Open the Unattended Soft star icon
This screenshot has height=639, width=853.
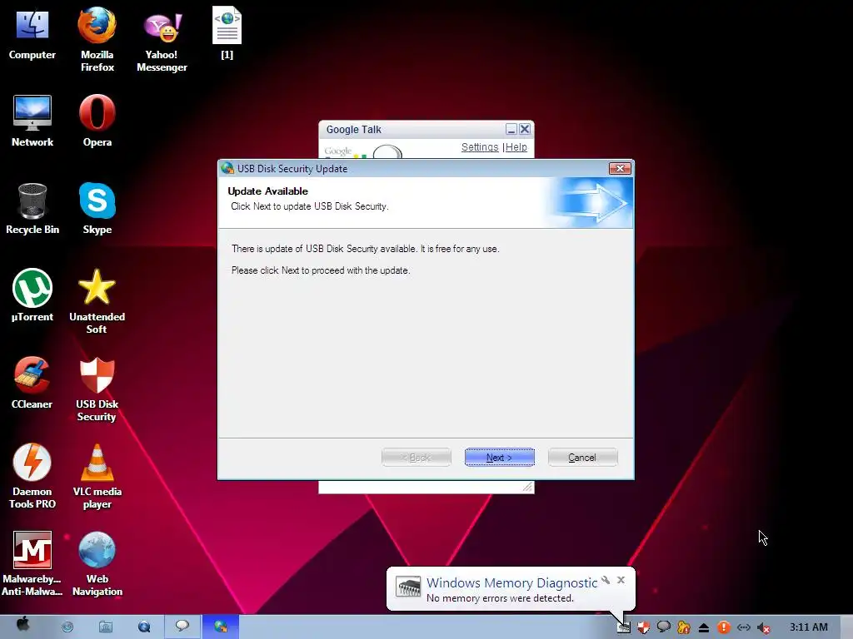[97, 301]
